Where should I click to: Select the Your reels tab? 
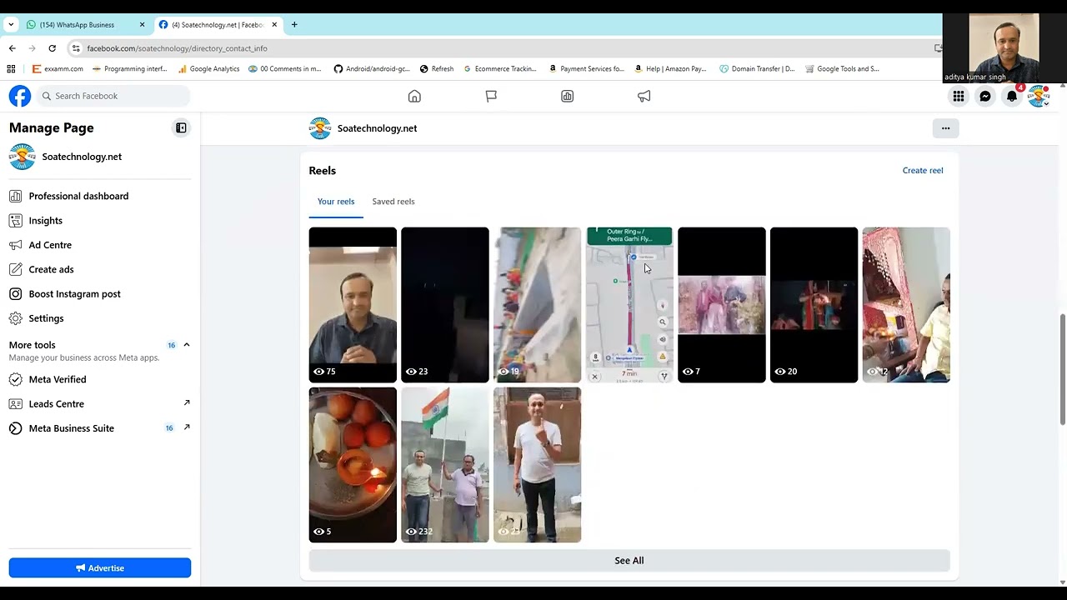click(x=336, y=202)
